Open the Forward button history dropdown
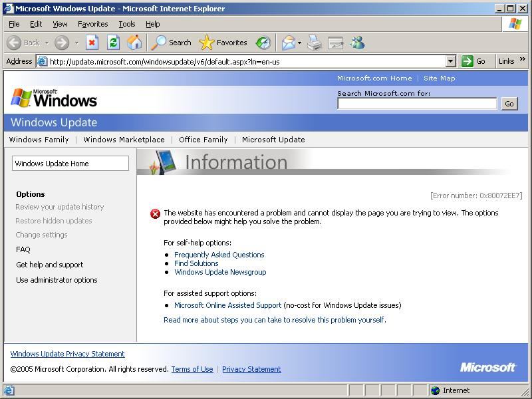Viewport: 532px width, 399px height. click(76, 43)
